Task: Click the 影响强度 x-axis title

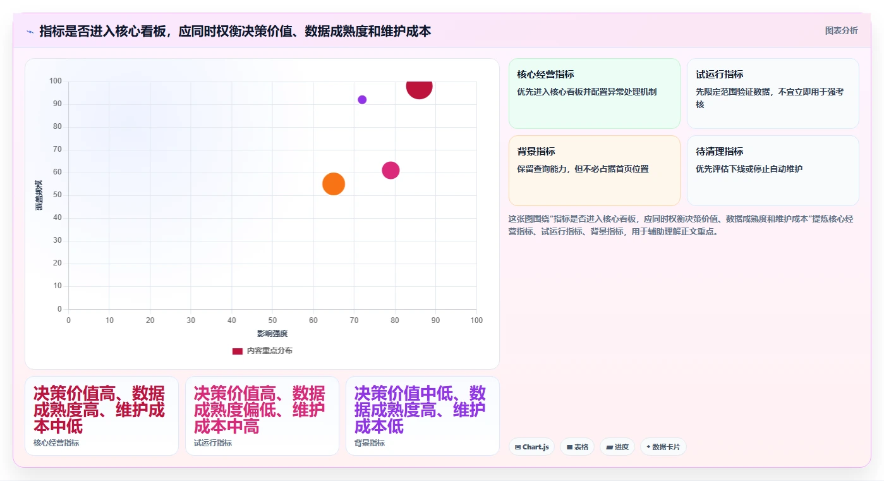Action: [x=272, y=334]
